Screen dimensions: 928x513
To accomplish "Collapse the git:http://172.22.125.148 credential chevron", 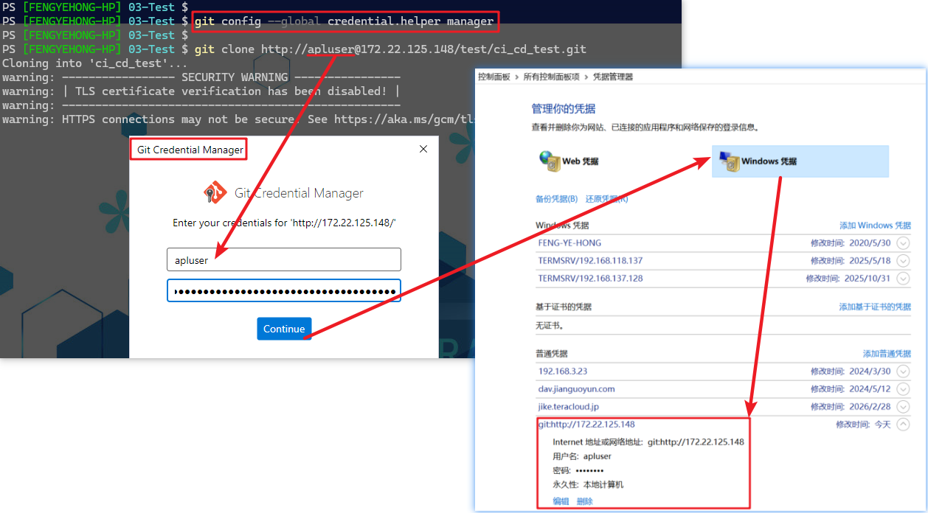I will [903, 425].
